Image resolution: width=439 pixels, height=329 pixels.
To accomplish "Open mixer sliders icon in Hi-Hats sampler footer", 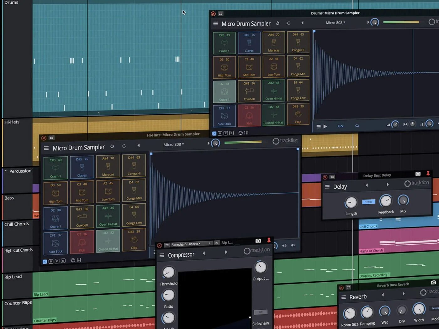I will (x=79, y=260).
